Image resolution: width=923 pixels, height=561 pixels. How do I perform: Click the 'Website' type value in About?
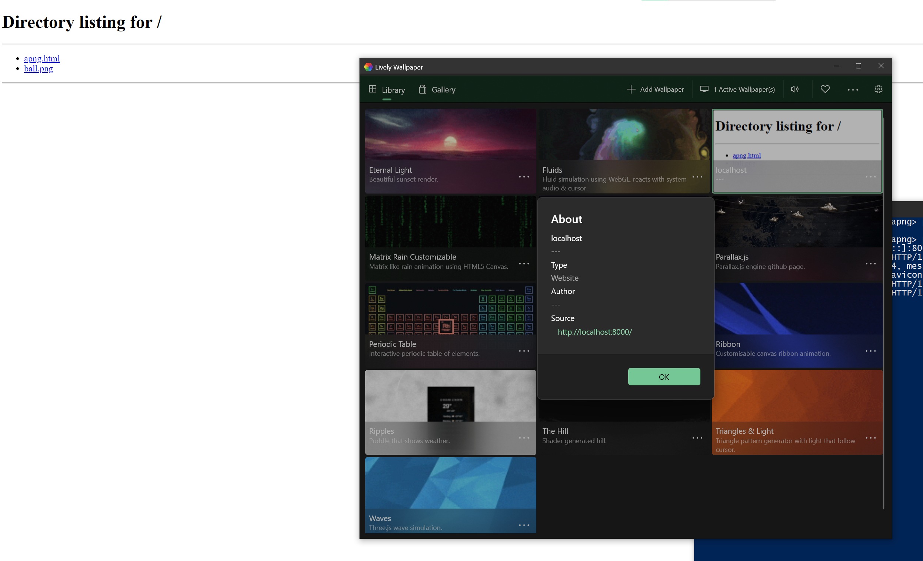click(x=564, y=278)
